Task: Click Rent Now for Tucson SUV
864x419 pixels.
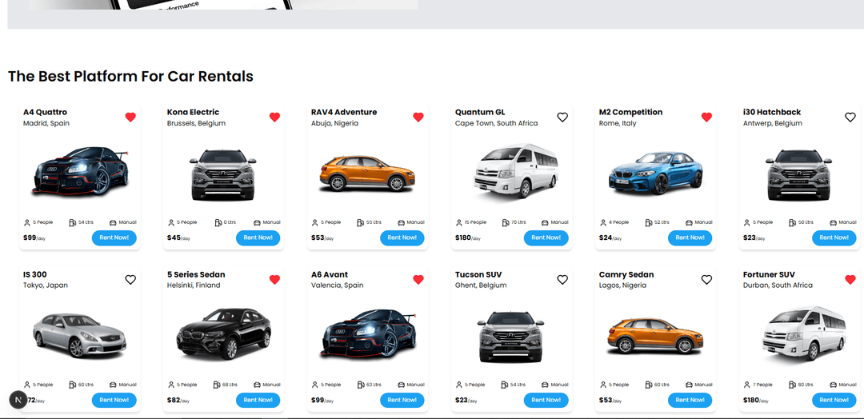Action: (546, 401)
